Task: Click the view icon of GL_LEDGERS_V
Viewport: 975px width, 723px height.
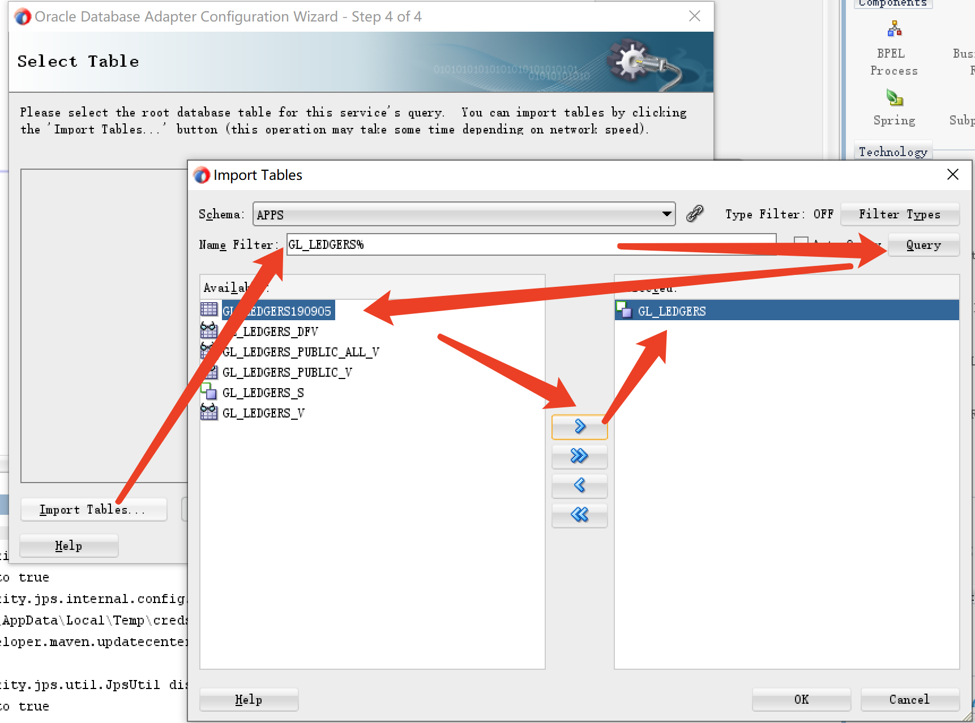Action: [209, 412]
